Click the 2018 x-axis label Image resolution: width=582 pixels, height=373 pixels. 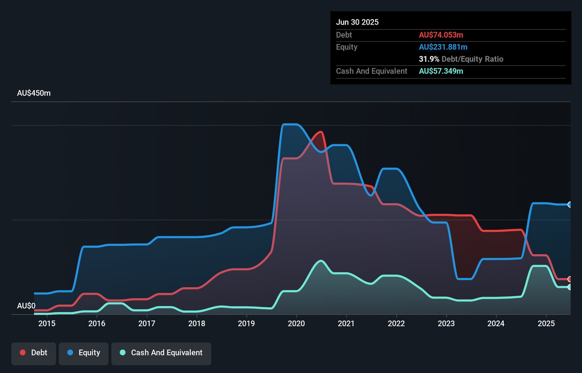tap(196, 324)
